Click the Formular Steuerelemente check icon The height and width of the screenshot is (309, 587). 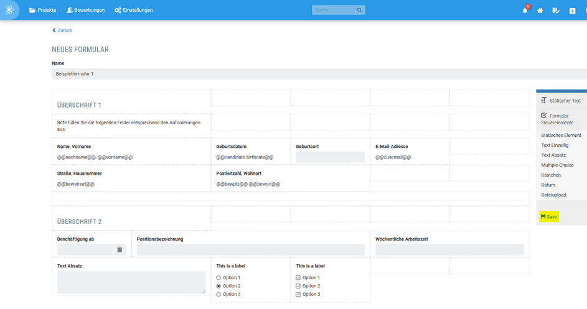543,116
